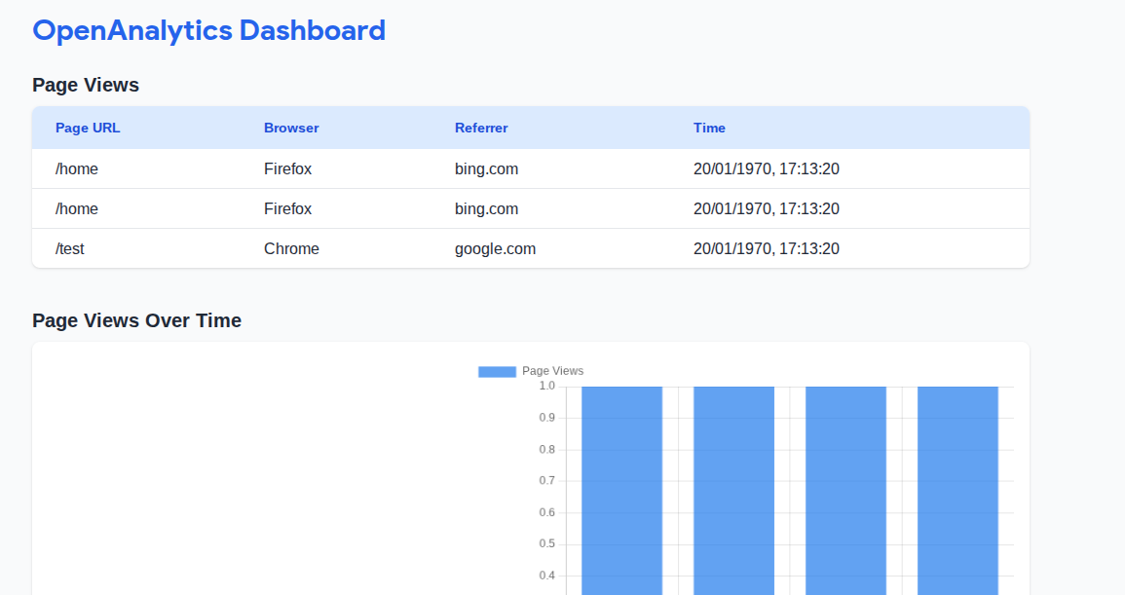
Task: Click the google.com referrer cell
Action: tap(495, 248)
